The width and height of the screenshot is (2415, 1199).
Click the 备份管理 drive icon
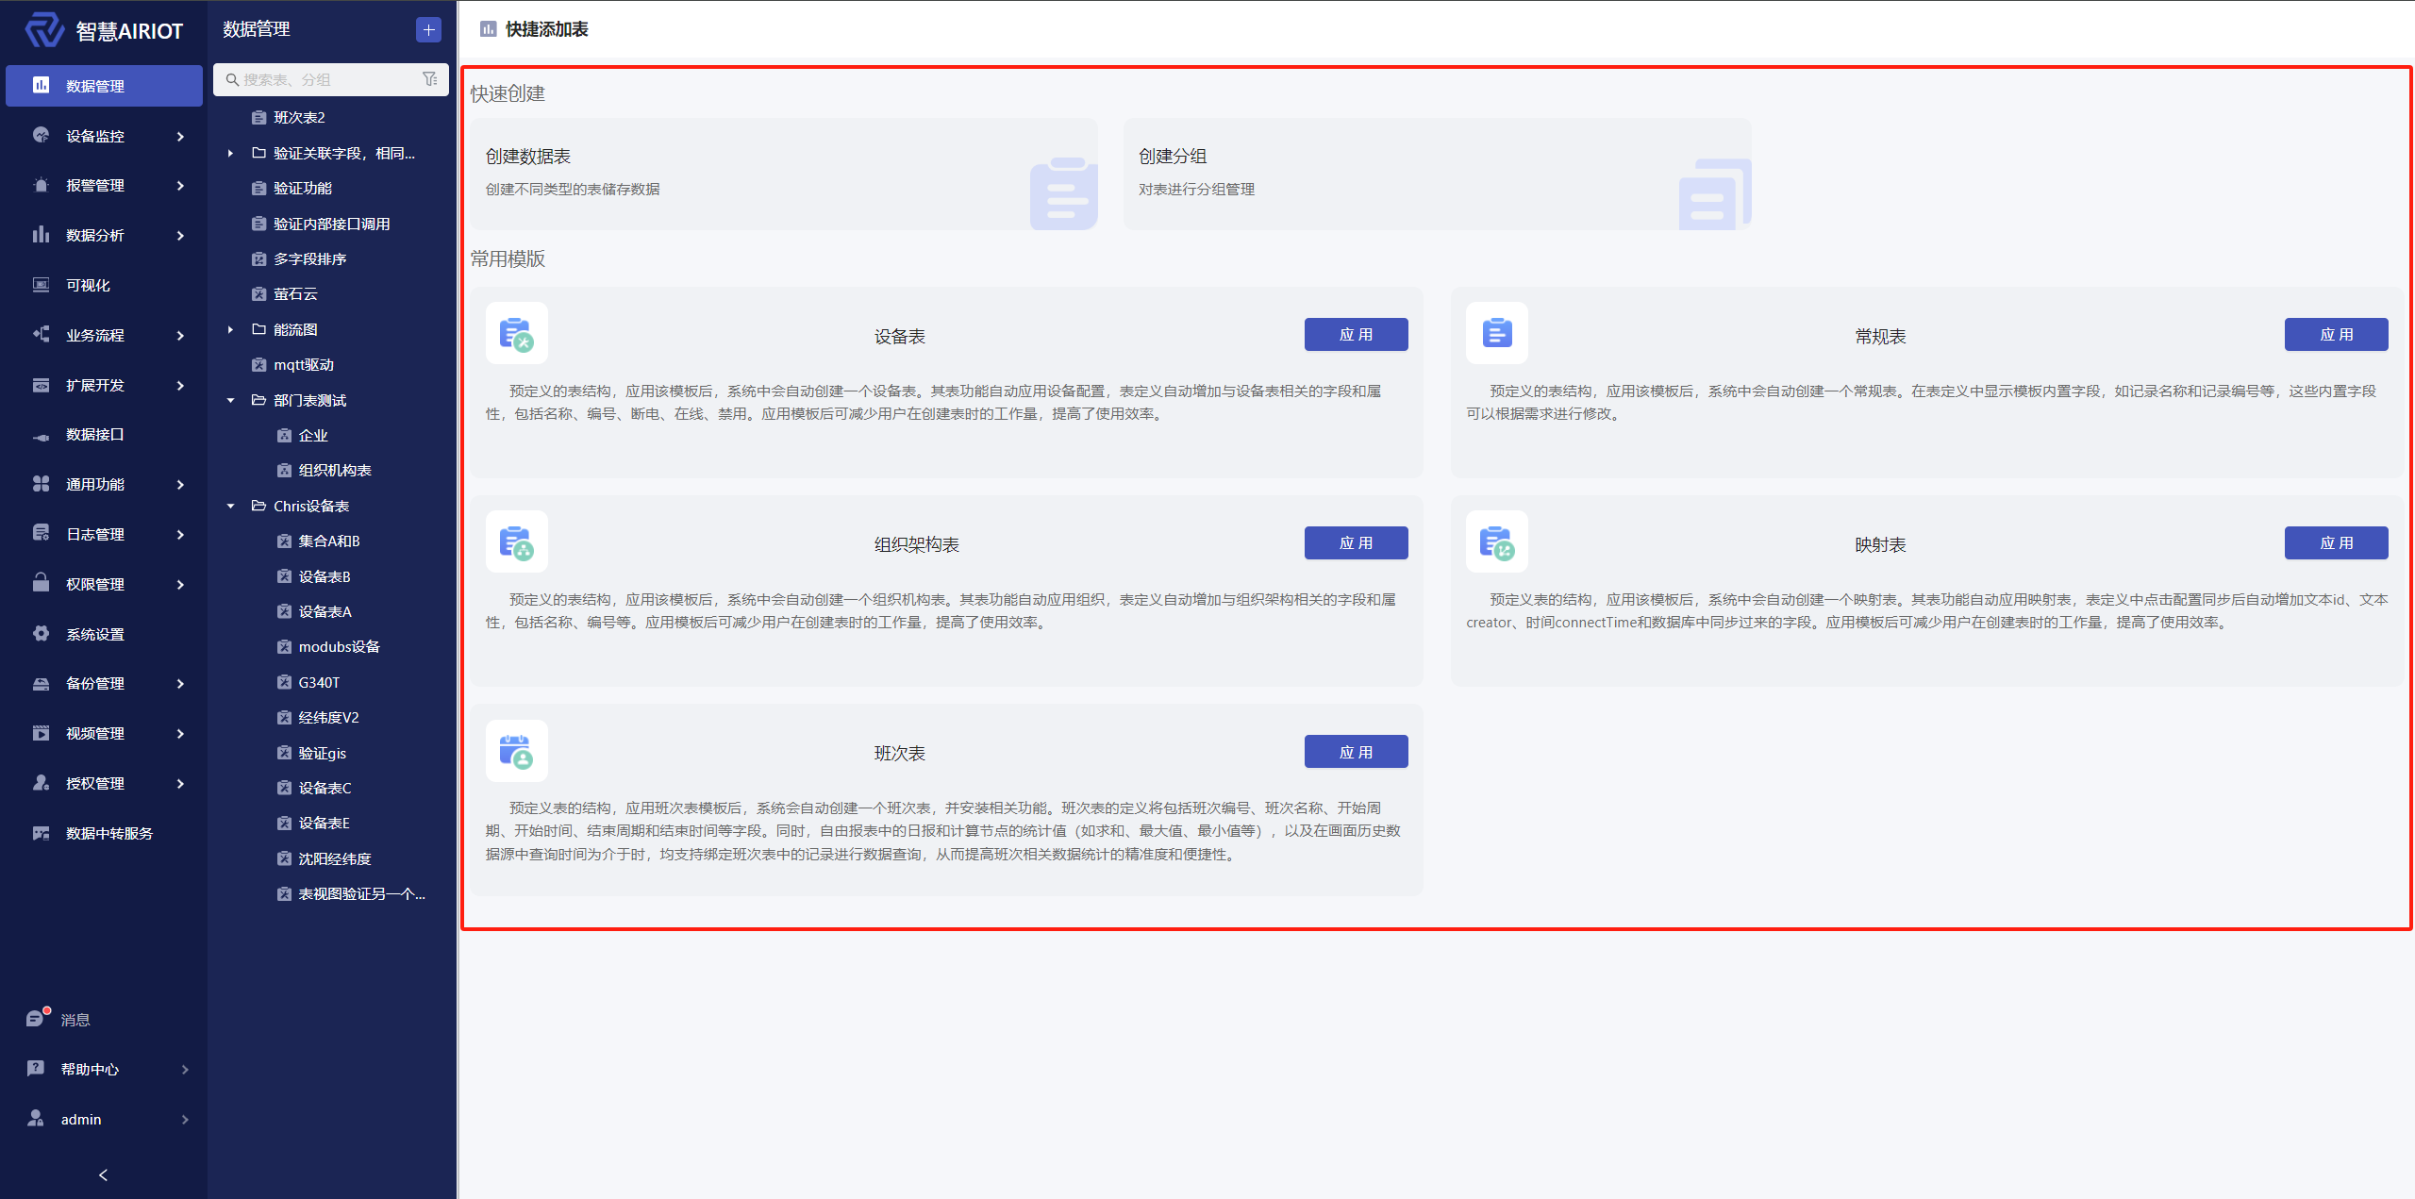click(x=41, y=683)
